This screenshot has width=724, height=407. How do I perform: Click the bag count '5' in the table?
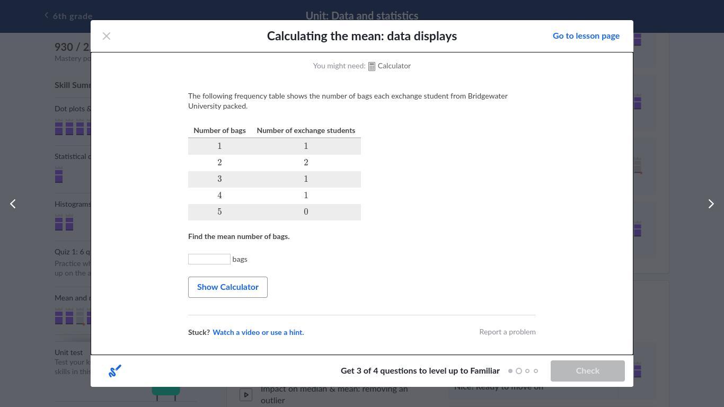pos(219,212)
